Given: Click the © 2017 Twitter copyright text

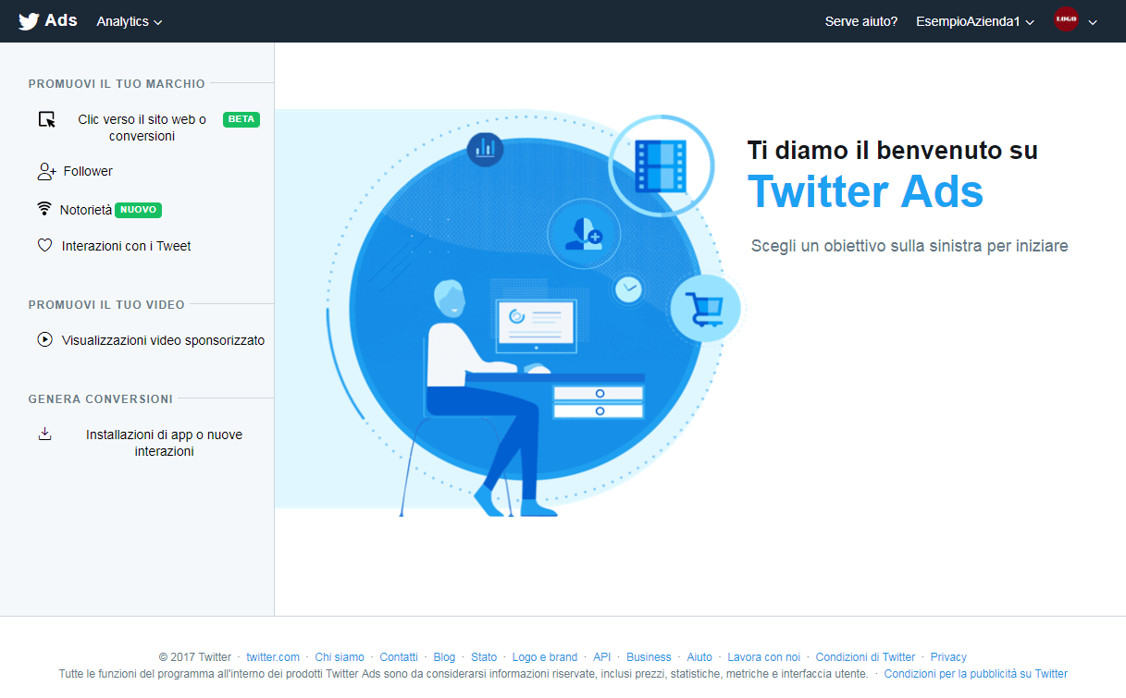Looking at the screenshot, I should point(195,657).
